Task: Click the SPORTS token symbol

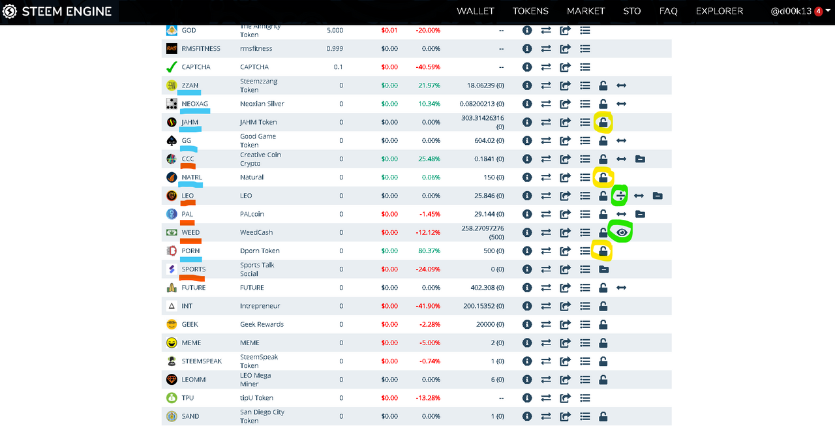Action: (x=194, y=269)
